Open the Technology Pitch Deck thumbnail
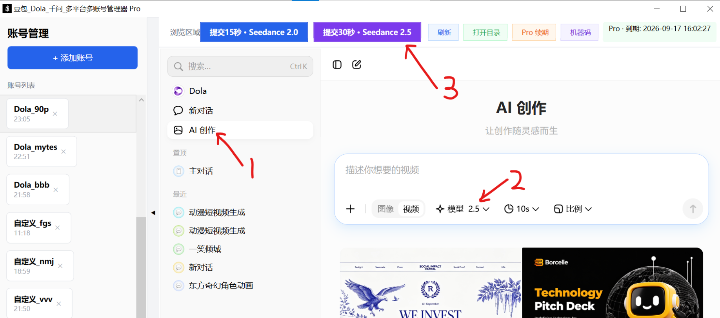720x318 pixels. tap(613, 283)
